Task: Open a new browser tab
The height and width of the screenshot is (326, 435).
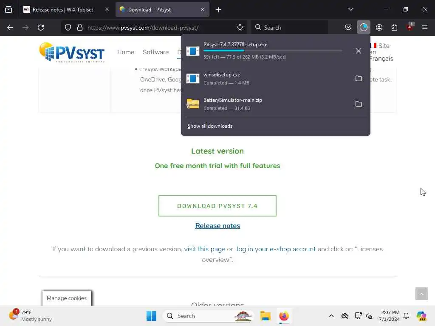Action: click(x=218, y=10)
